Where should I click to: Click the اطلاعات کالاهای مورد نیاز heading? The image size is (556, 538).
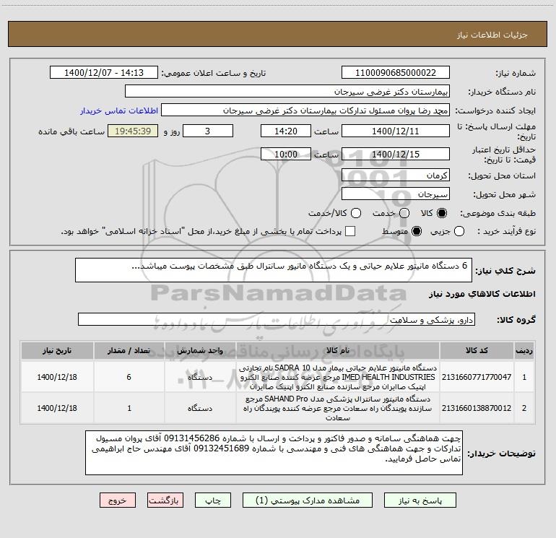[482, 294]
